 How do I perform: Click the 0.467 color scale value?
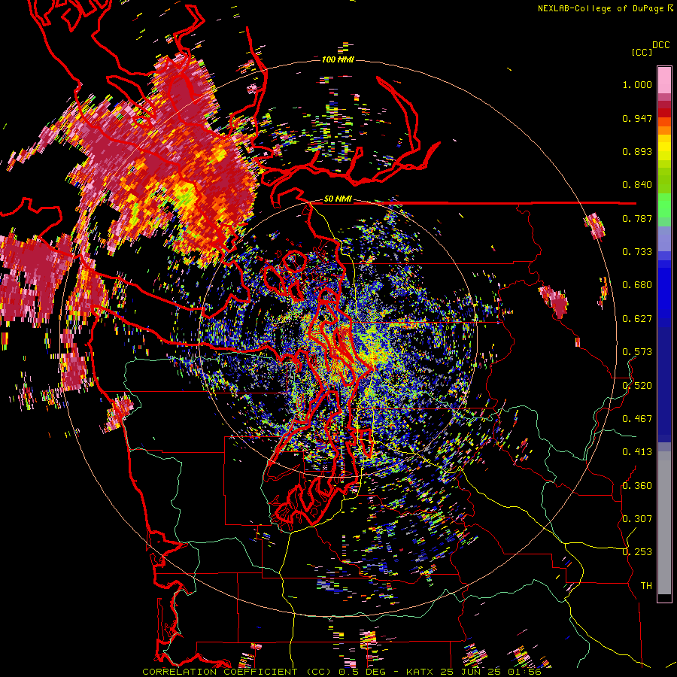(637, 419)
